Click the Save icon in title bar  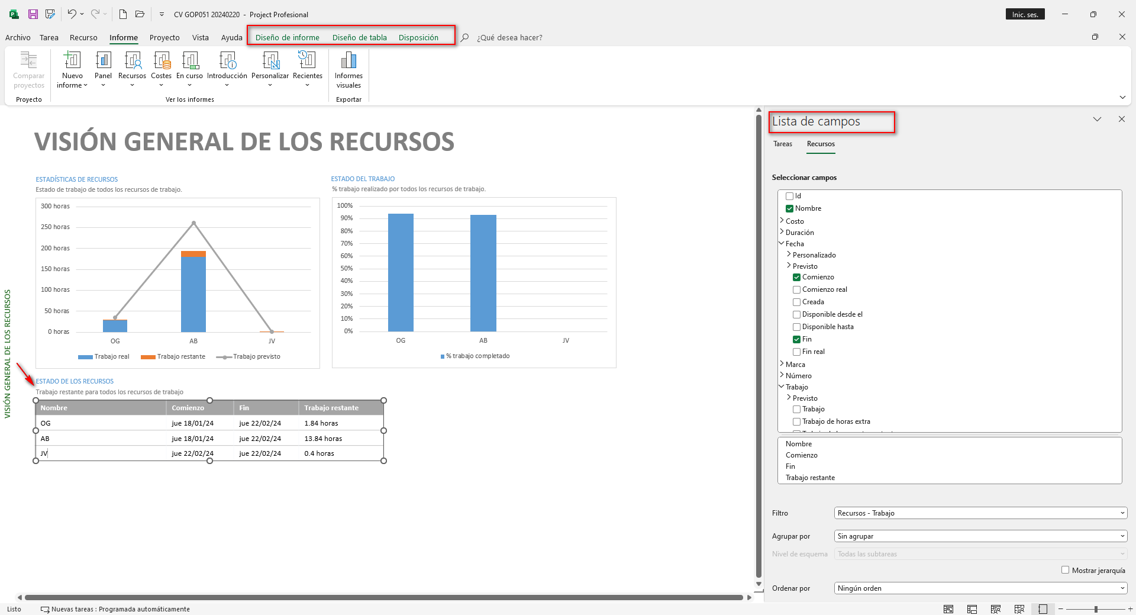(x=33, y=14)
